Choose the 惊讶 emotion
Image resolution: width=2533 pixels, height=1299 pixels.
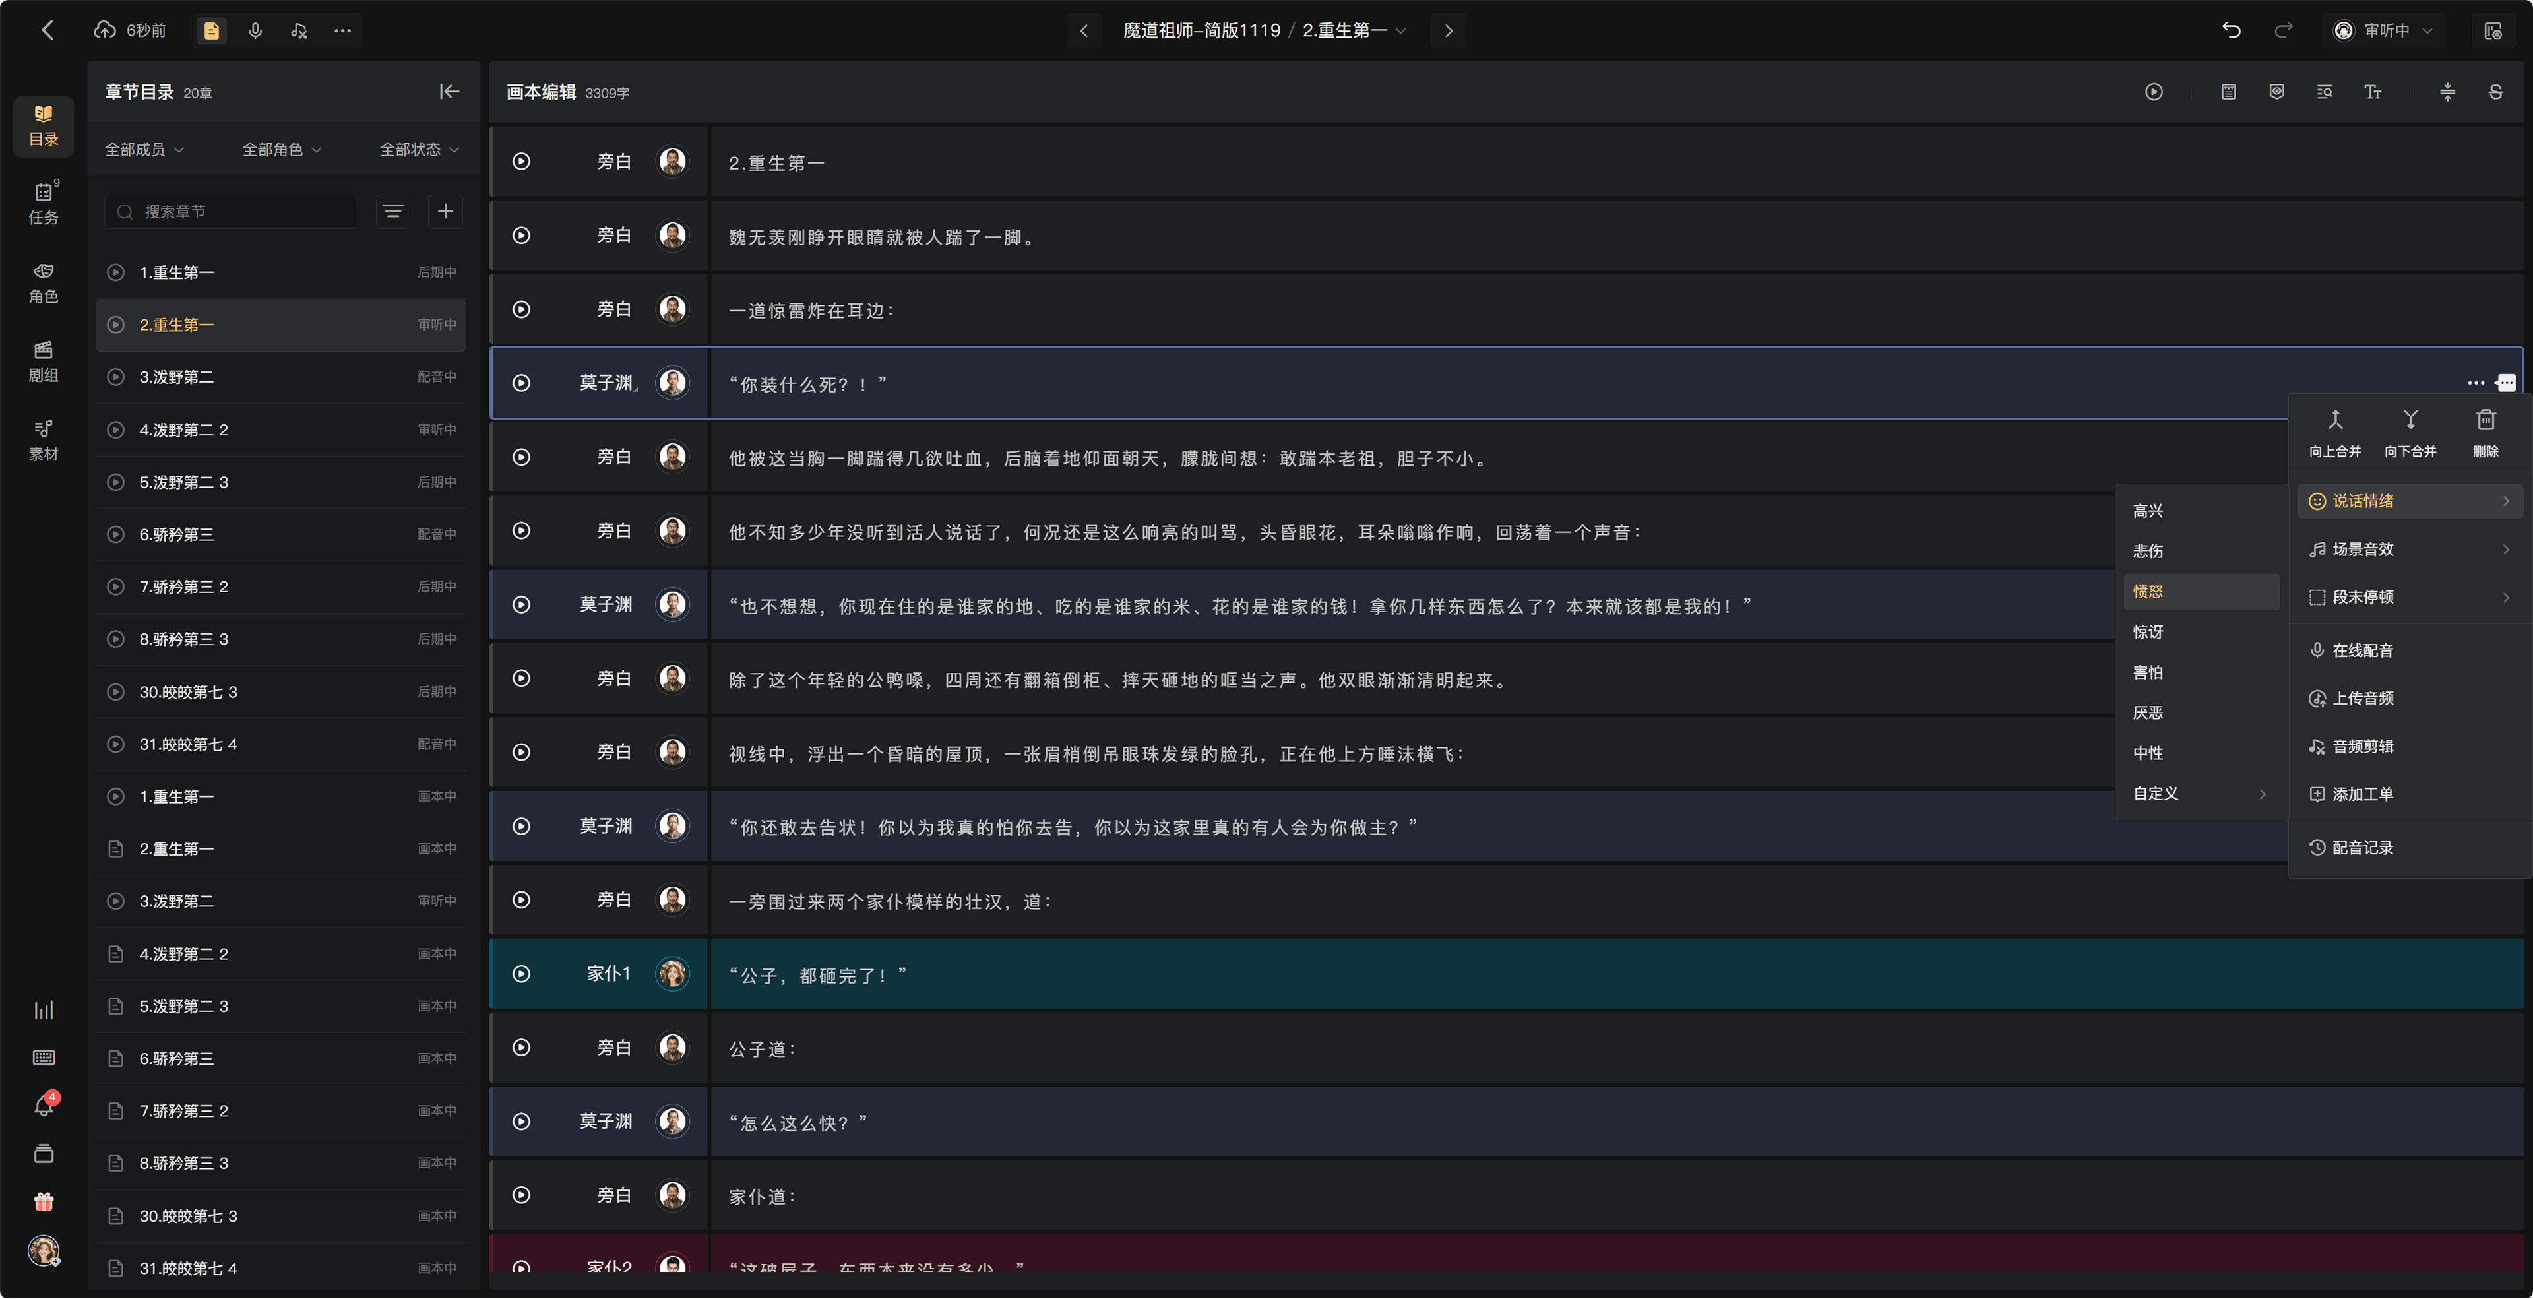point(2201,632)
